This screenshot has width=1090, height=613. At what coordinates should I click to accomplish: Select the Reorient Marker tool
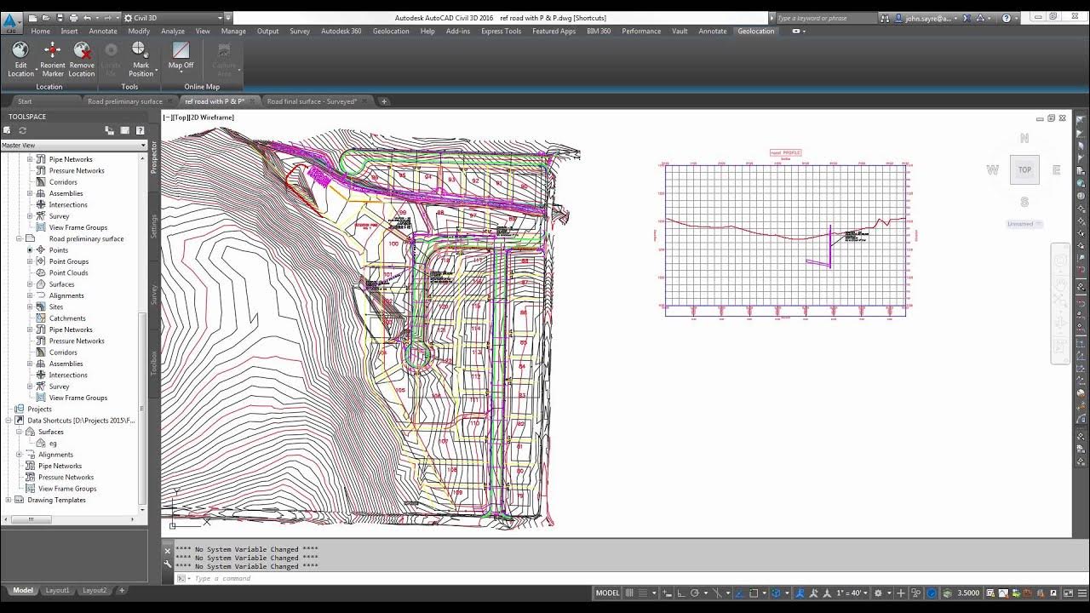coord(53,59)
